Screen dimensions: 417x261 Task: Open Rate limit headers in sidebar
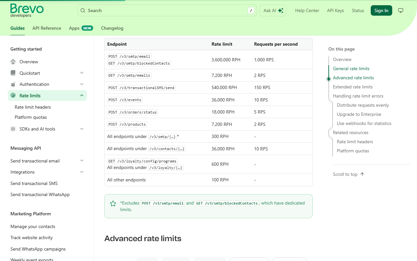pos(33,107)
